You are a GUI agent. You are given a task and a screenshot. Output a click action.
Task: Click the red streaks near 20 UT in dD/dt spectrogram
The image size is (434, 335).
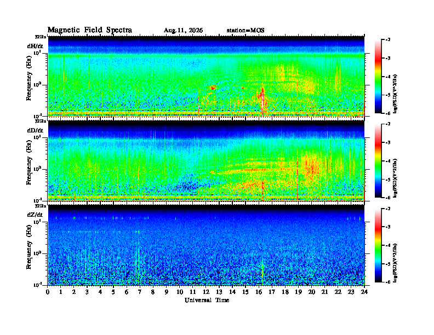point(312,167)
